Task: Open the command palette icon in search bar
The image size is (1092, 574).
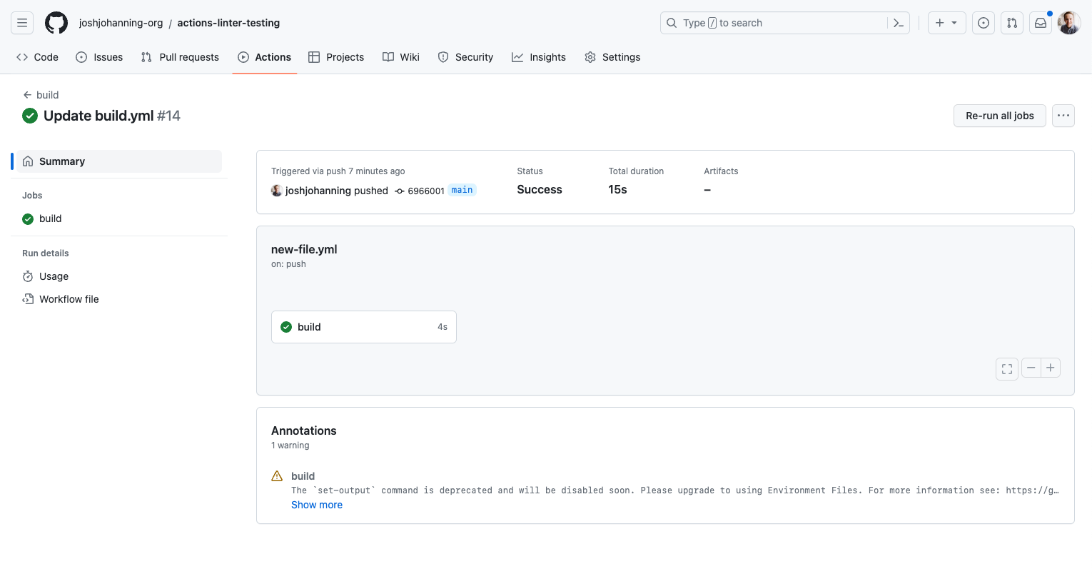Action: (x=898, y=22)
